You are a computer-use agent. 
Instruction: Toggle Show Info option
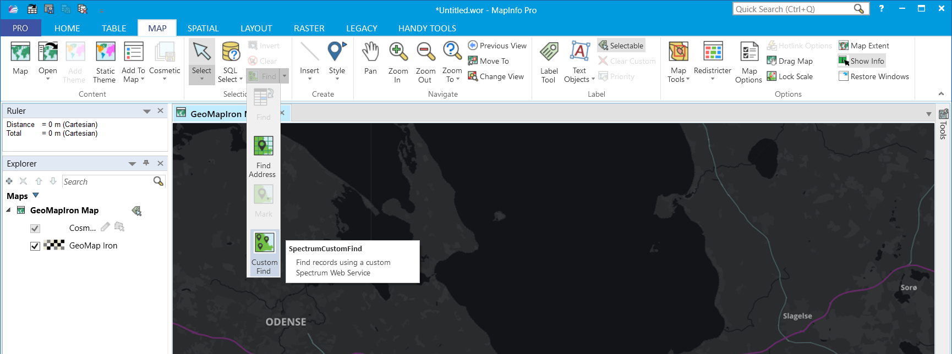(862, 61)
